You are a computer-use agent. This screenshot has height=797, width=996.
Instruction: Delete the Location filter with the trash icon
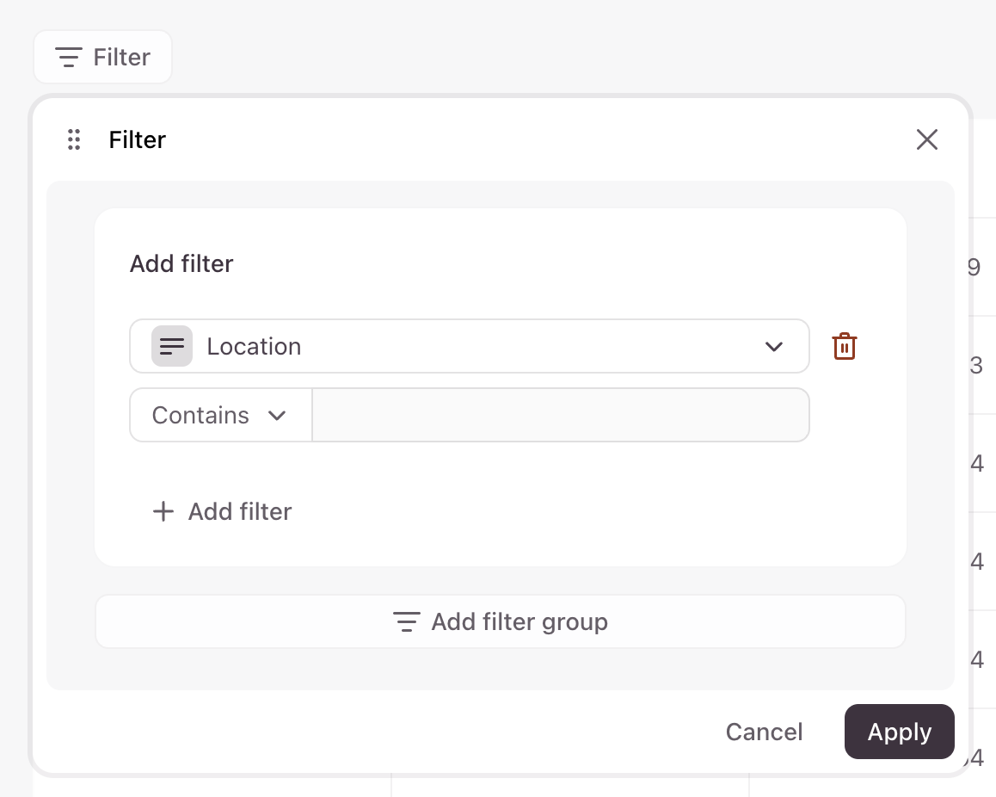point(845,346)
